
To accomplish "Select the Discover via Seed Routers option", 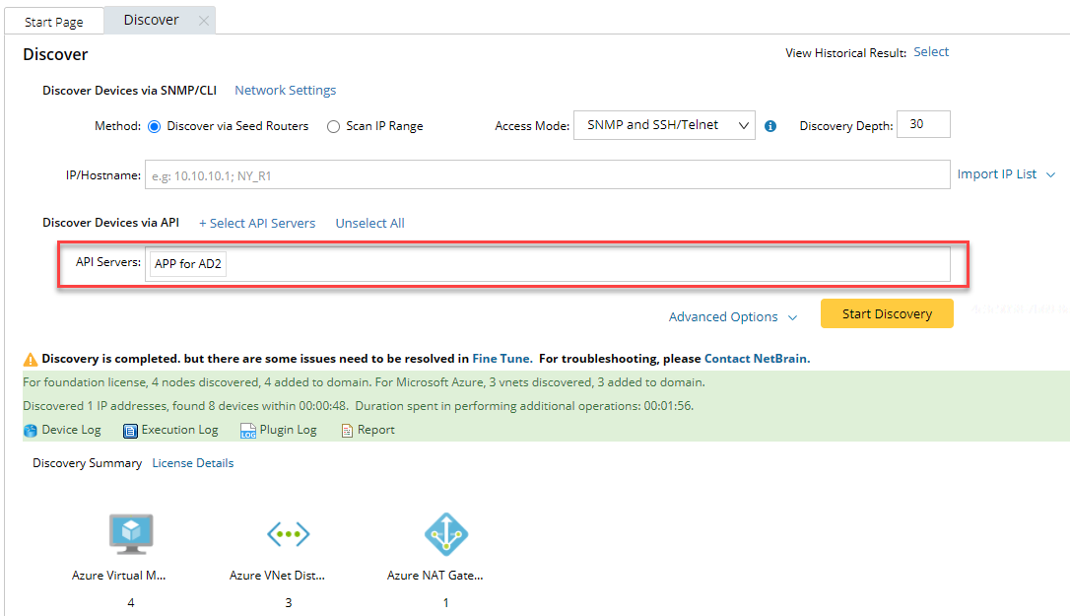I will tap(154, 125).
